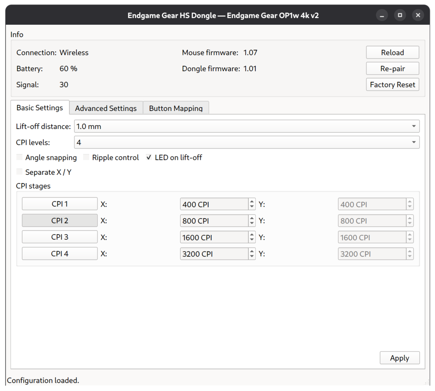Decrease CPI 3 X value with down arrow
Viewport: 435px width, 391px height.
point(252,240)
